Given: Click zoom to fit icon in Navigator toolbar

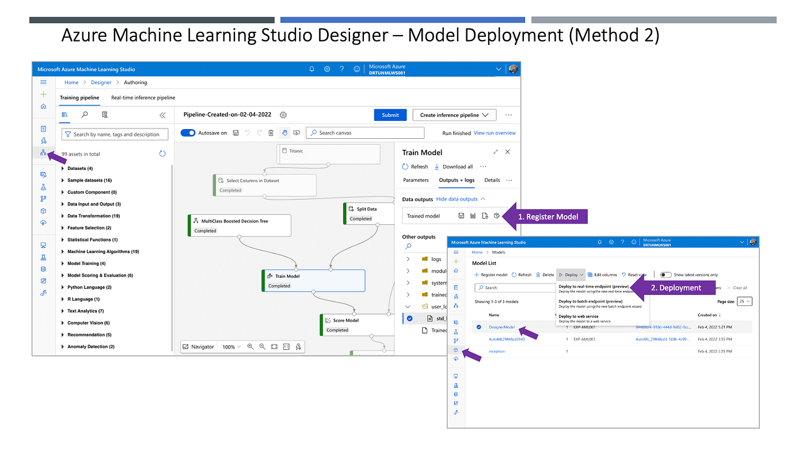Looking at the screenshot, I should point(274,346).
